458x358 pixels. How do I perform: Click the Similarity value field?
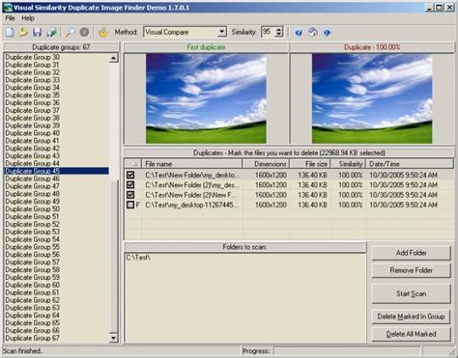[x=269, y=32]
